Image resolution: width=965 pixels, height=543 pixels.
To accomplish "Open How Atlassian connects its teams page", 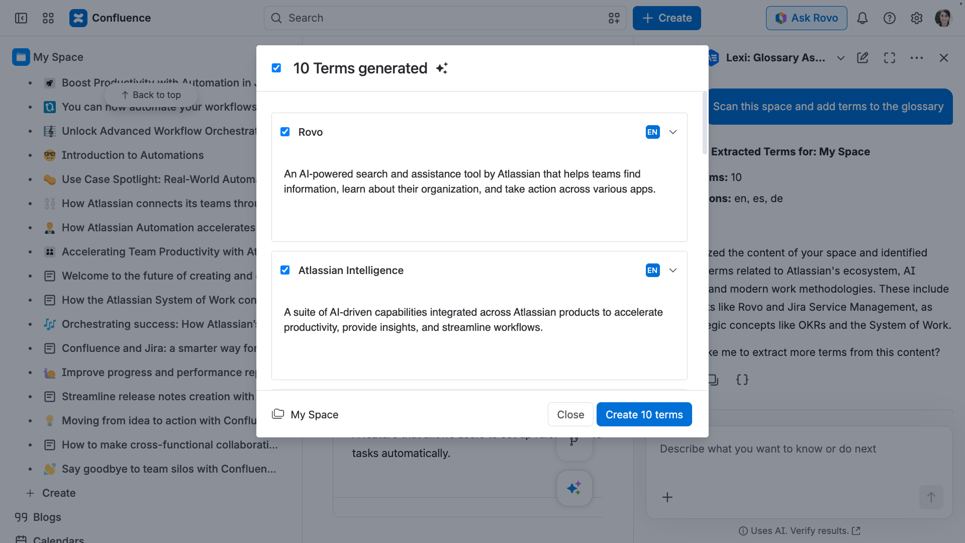I will (159, 204).
